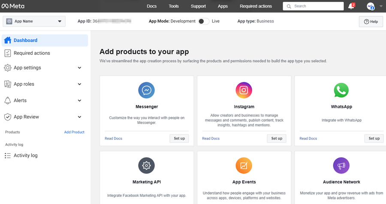The height and width of the screenshot is (204, 386).
Task: Expand the App settings chevron
Action: click(79, 68)
